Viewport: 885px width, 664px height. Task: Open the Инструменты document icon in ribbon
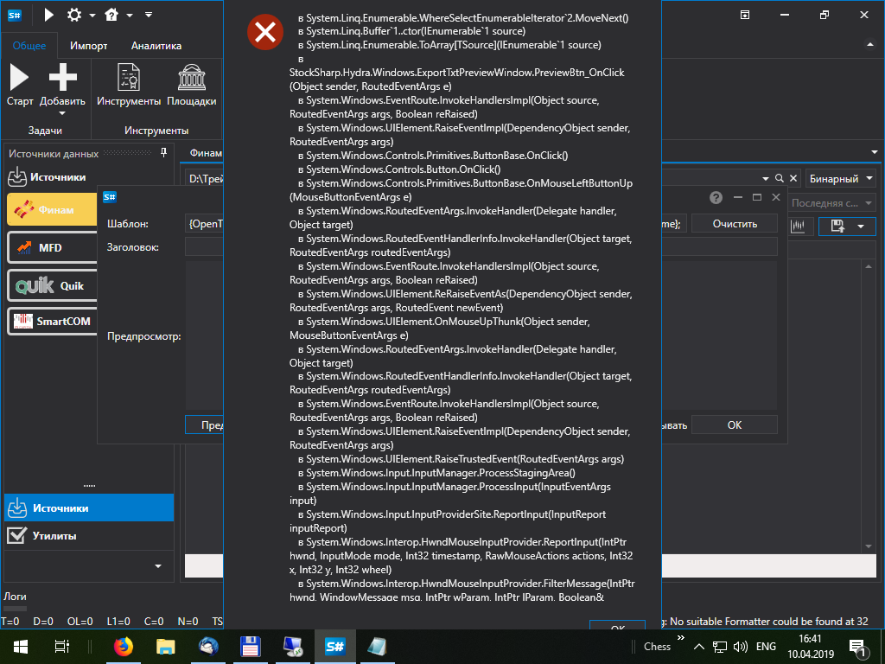129,77
